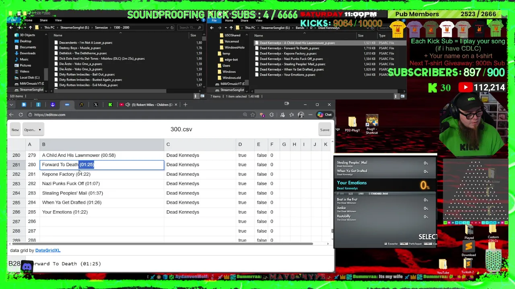This screenshot has height=289, width=515.
Task: Select 'Samesize' breadcrumb in left Explorer
Action: pos(101,28)
